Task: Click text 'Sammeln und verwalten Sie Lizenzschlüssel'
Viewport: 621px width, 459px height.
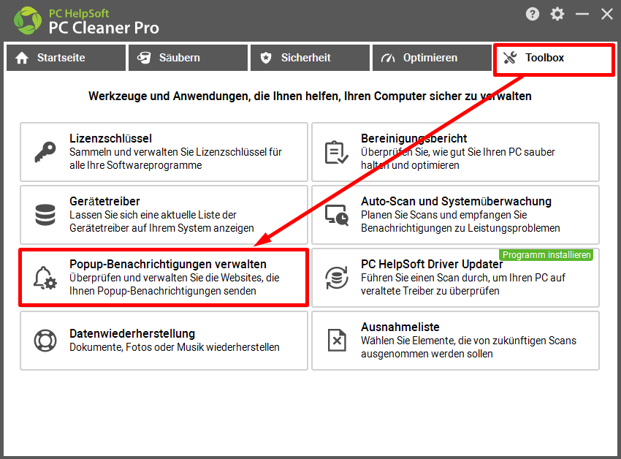Action: 176,152
